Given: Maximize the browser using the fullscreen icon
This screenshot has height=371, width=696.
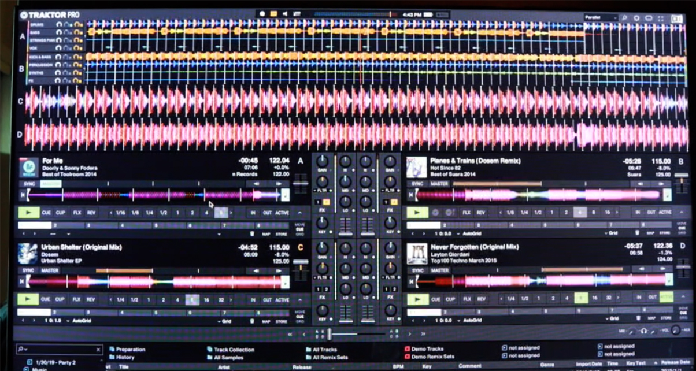Looking at the screenshot, I should pos(660,18).
